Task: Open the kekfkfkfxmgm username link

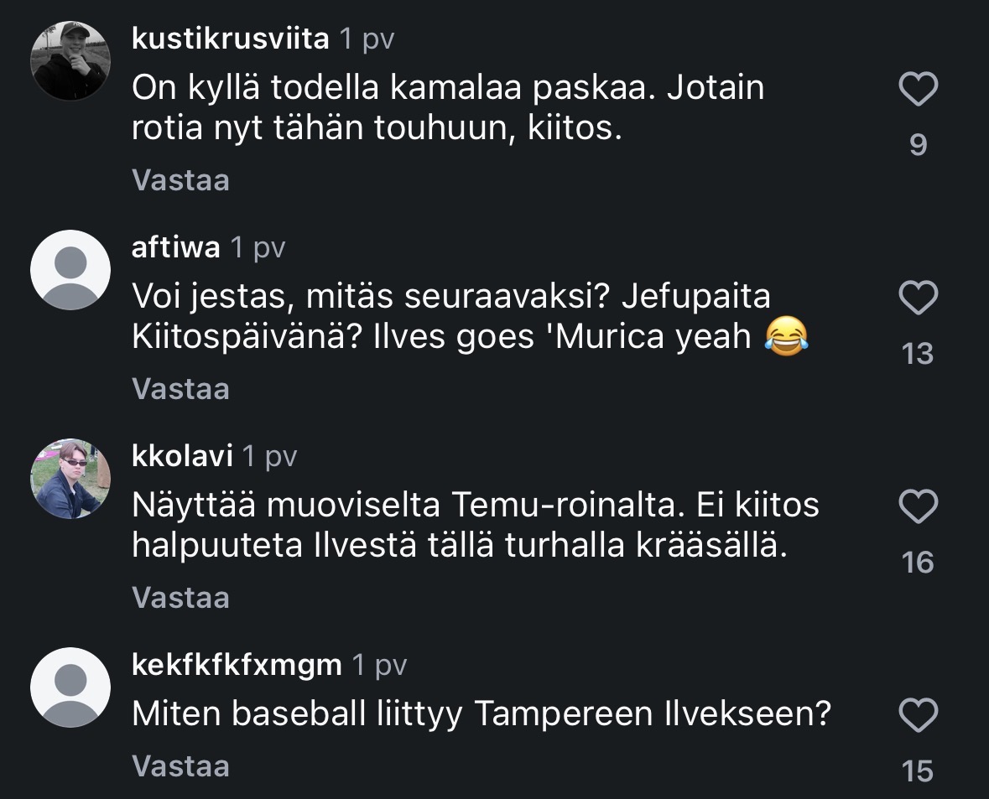Action: pyautogui.click(x=237, y=665)
